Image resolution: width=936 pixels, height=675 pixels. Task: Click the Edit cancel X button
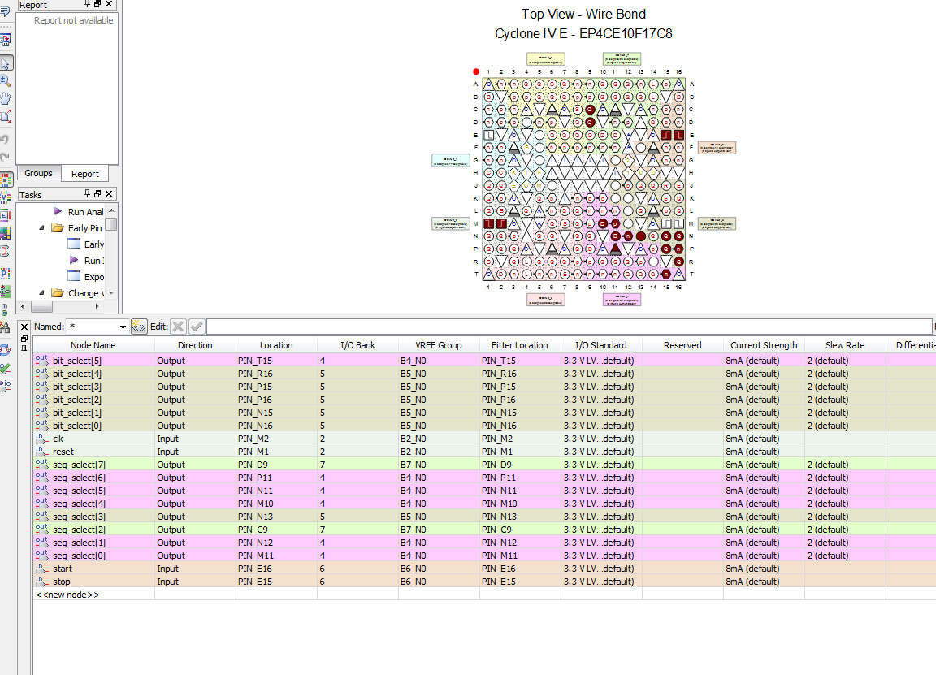point(178,327)
